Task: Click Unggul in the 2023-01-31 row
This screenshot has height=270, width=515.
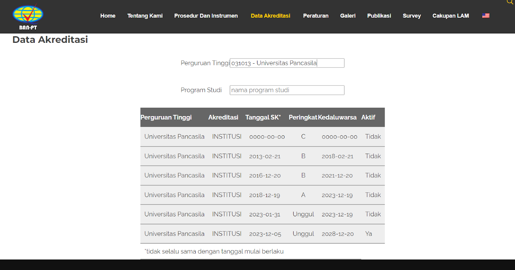Action: click(303, 214)
